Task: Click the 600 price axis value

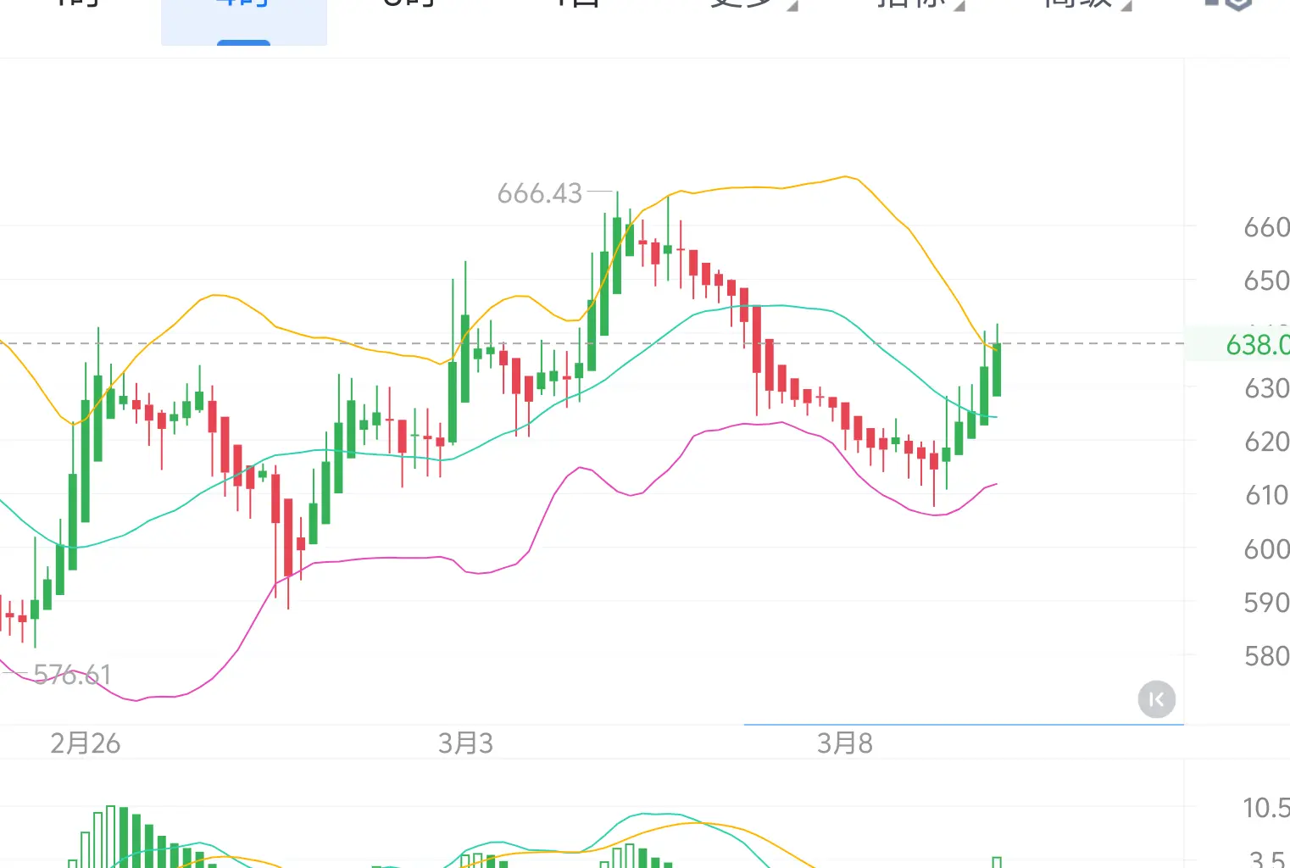Action: tap(1266, 549)
